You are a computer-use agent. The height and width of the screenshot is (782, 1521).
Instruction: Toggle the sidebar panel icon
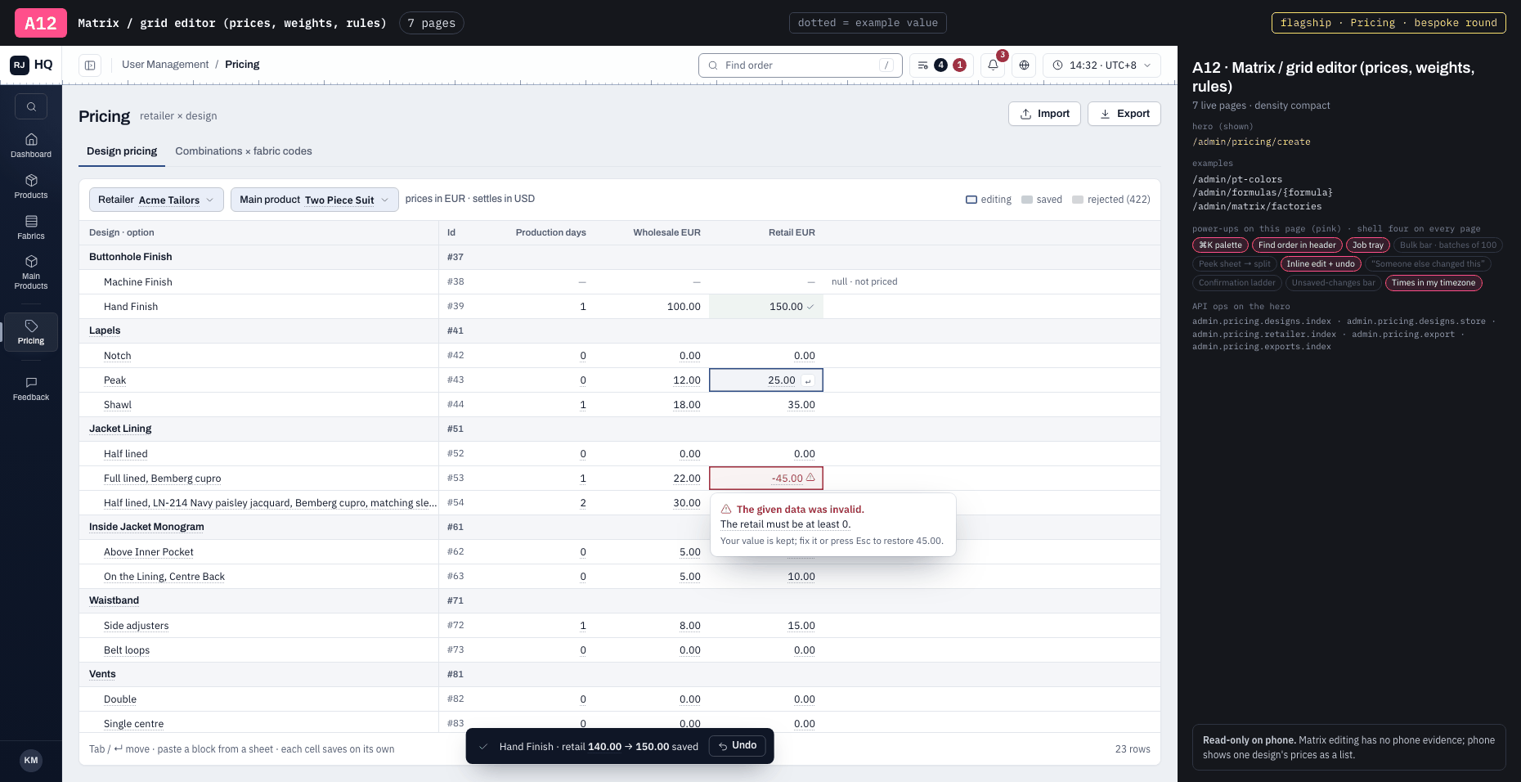tap(90, 65)
